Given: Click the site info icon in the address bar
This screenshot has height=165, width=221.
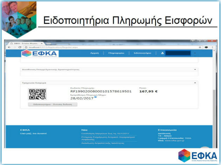Looking at the screenshot, I should tap(26, 47).
